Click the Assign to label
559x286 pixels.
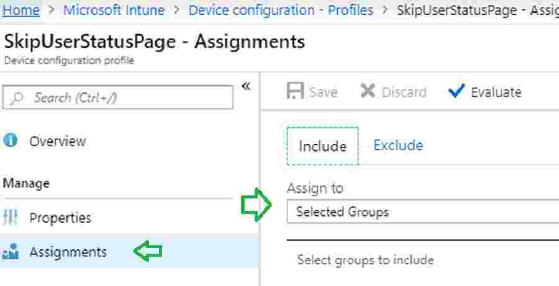click(315, 188)
